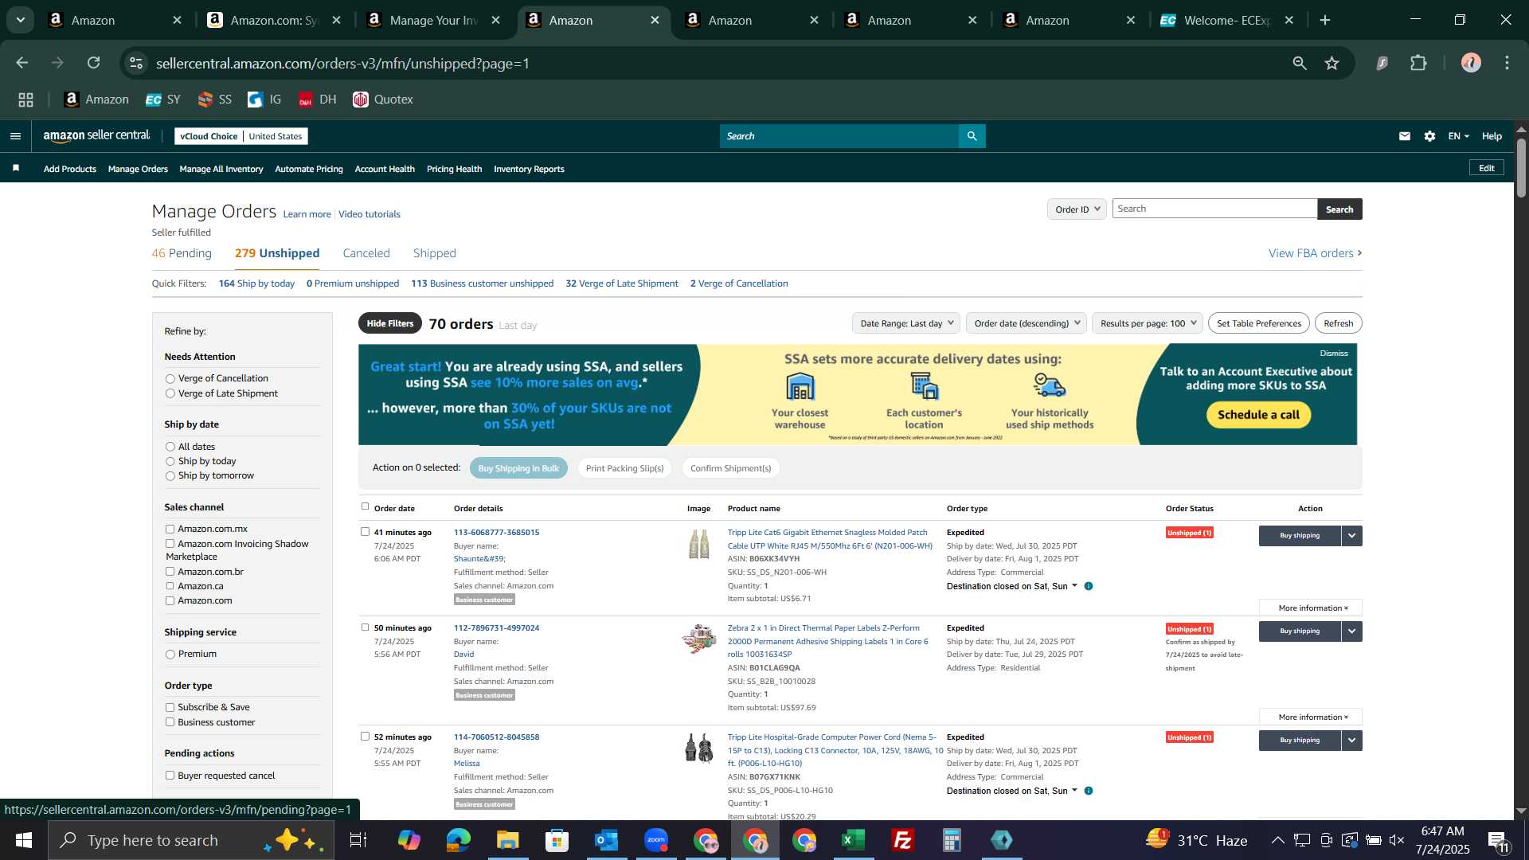Click Set Table Preferences
Screen dimensions: 1529x860
point(1259,323)
